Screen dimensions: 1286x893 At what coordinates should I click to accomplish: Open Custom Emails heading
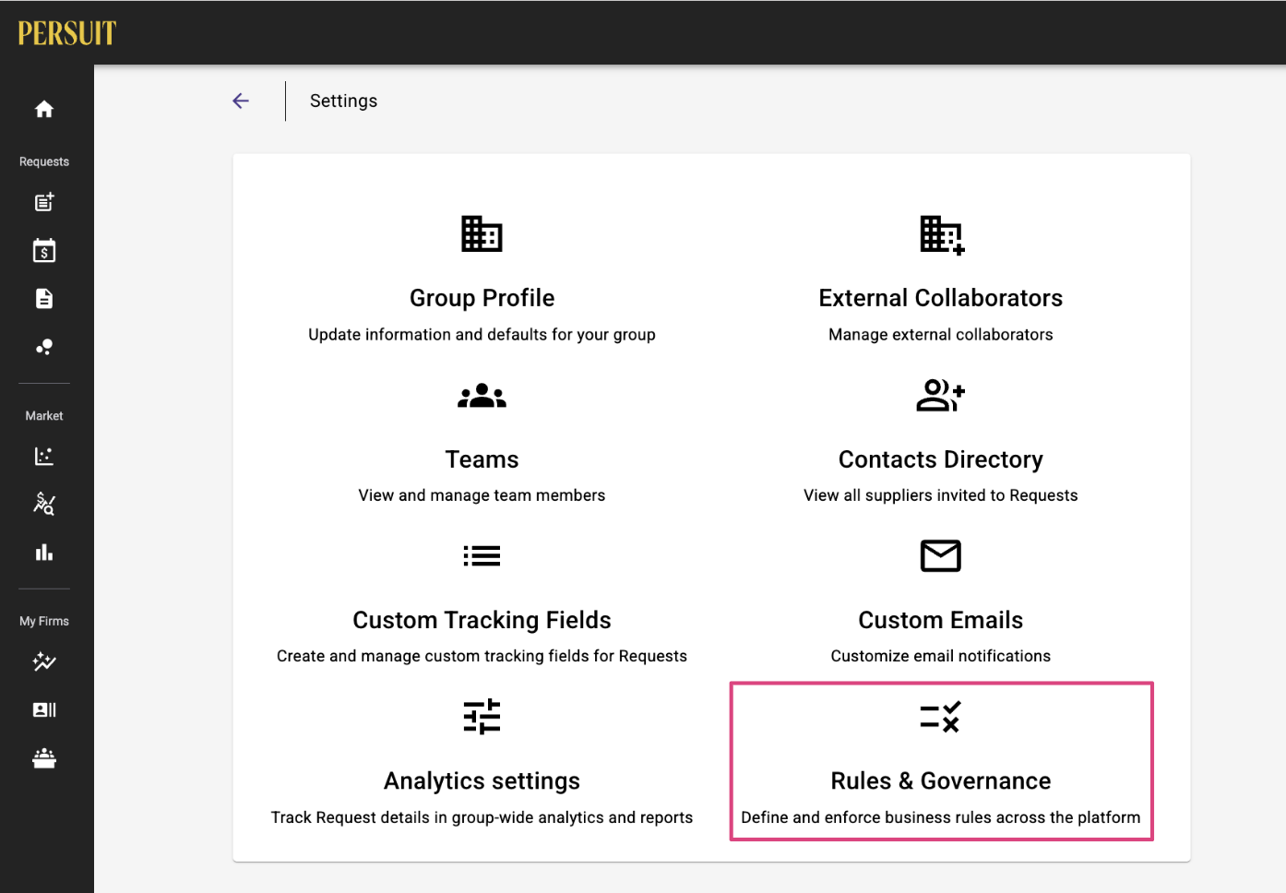[941, 620]
